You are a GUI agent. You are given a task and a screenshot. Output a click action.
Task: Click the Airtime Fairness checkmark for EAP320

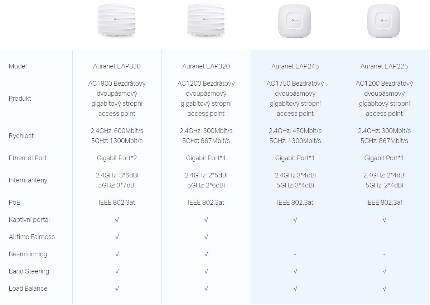pyautogui.click(x=206, y=237)
